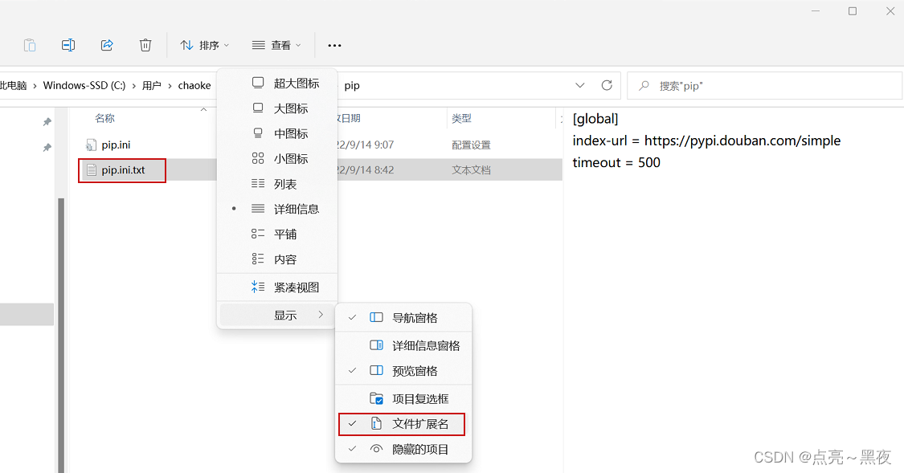
Task: Toggle 预览窗格 preview pane
Action: (403, 370)
